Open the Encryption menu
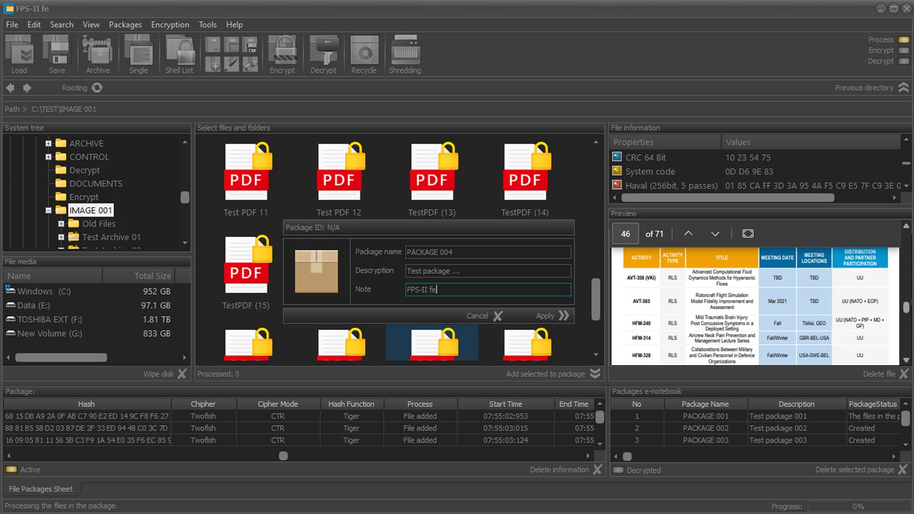 (170, 24)
